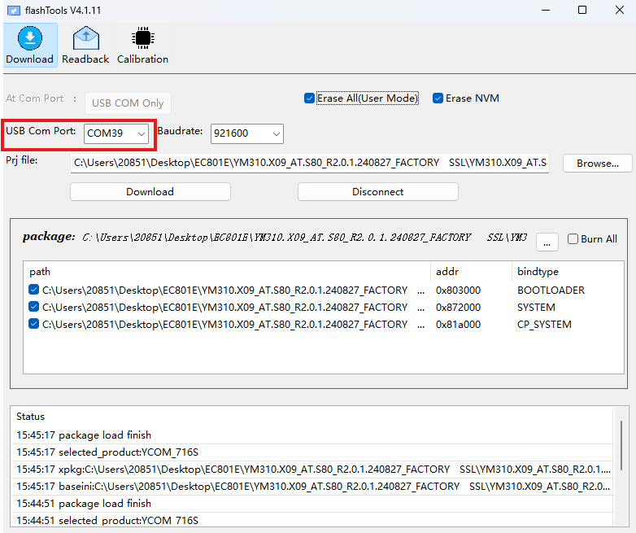Toggle the Erase All(User Mode) checkbox
The height and width of the screenshot is (533, 636).
pyautogui.click(x=309, y=98)
